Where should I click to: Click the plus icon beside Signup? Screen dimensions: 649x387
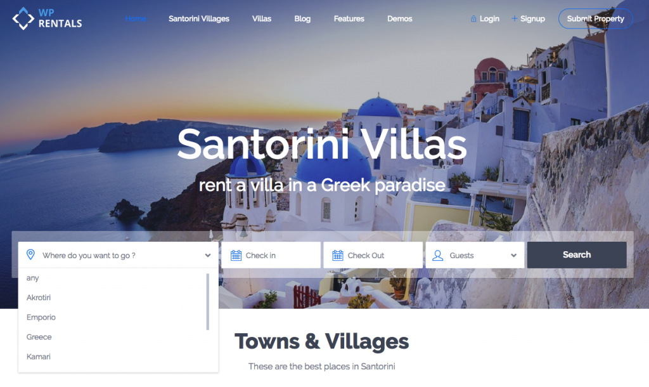pos(514,18)
